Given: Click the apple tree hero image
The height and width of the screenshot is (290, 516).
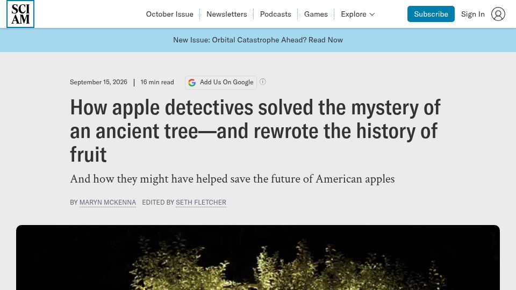Looking at the screenshot, I should 258,257.
